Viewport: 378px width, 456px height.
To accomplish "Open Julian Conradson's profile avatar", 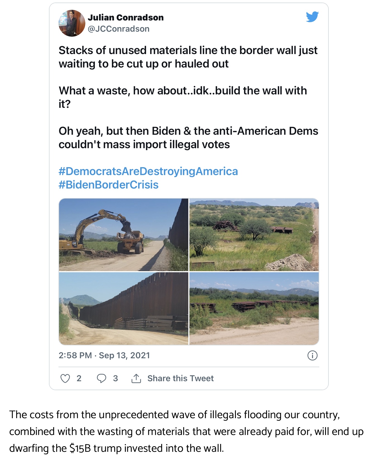I will pos(72,23).
